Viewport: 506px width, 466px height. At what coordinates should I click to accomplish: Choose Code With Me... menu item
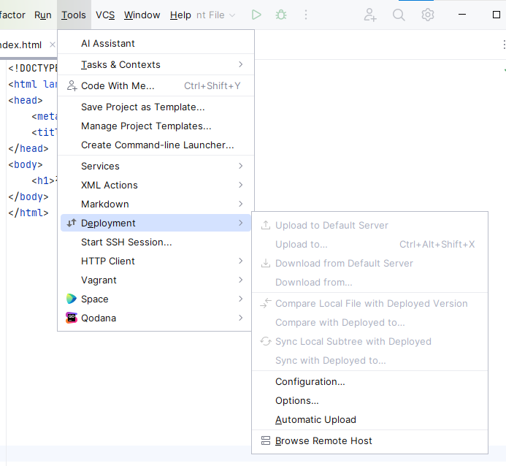coord(156,86)
